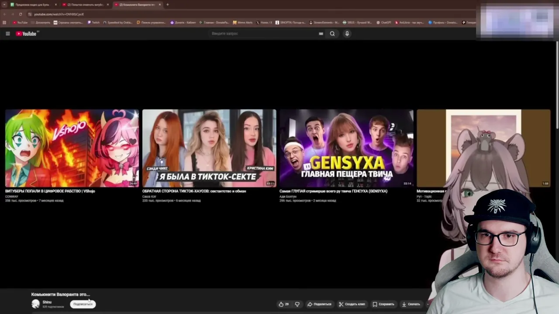The width and height of the screenshot is (559, 314).
Task: Go to YouTube home via the logo
Action: pos(26,34)
